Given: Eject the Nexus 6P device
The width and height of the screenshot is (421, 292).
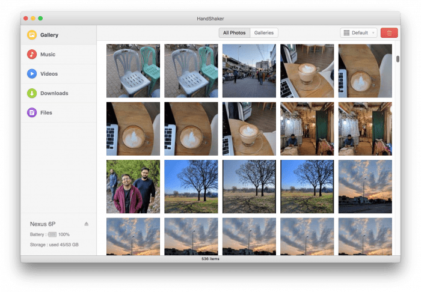Looking at the screenshot, I should [x=87, y=224].
